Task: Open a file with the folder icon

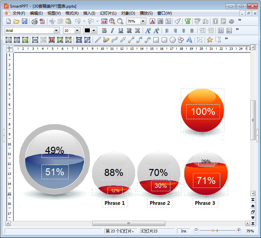Action: click(x=17, y=21)
